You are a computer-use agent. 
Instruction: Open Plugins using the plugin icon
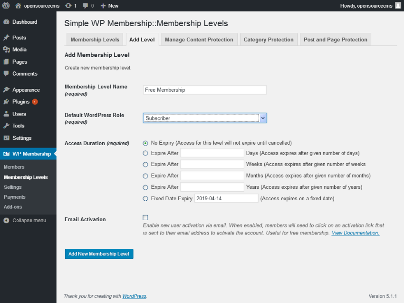coord(7,101)
